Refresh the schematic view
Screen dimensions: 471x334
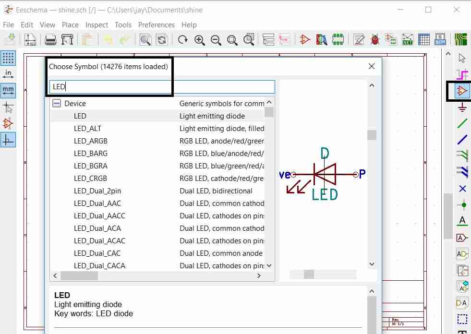pyautogui.click(x=182, y=40)
